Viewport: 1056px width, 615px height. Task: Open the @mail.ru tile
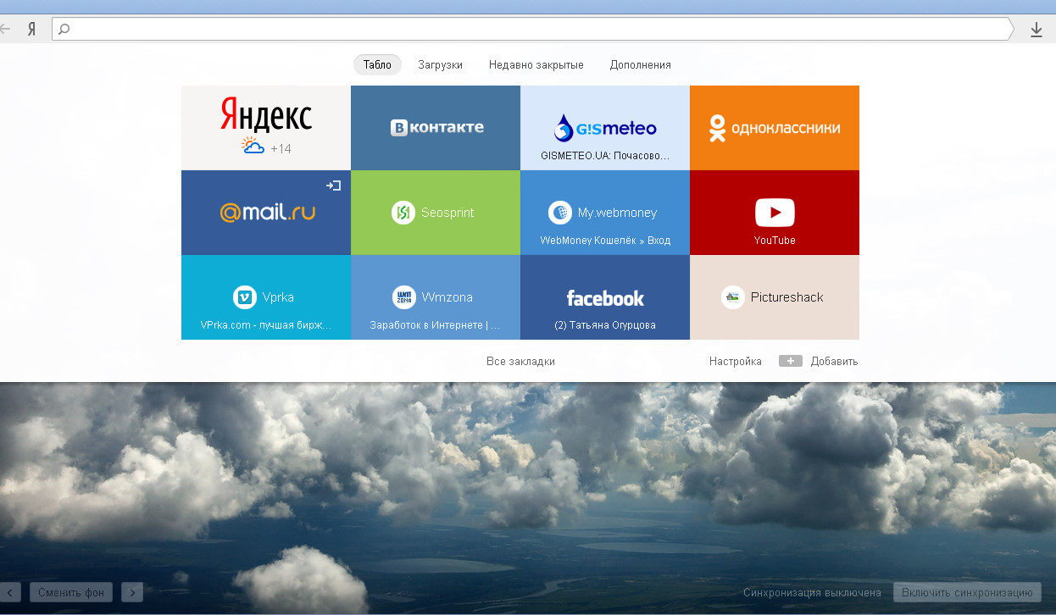(266, 213)
